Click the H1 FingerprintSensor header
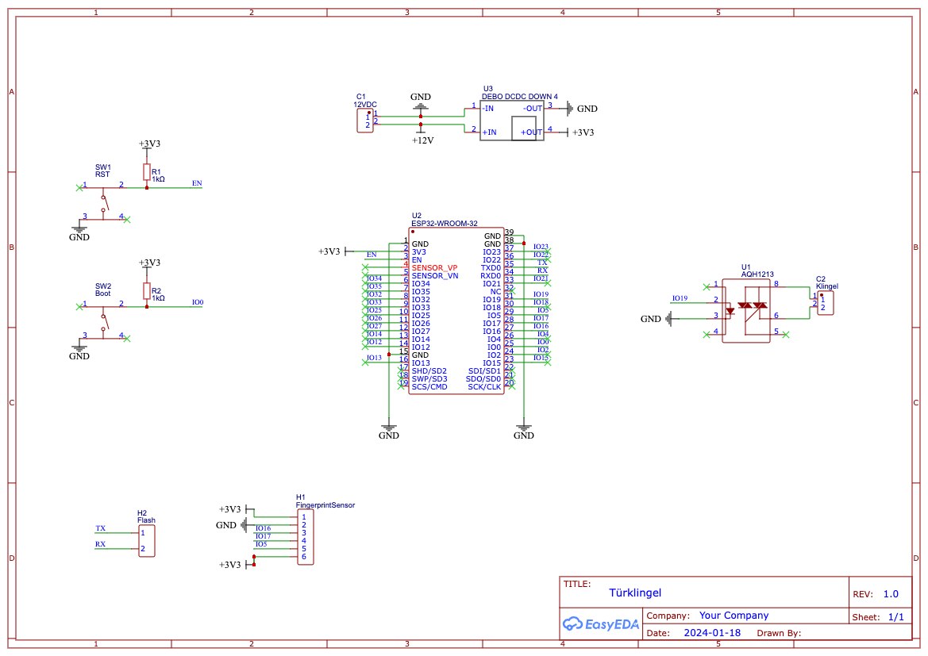 pyautogui.click(x=306, y=537)
